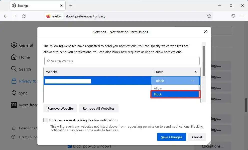Click the Search magnifier icon in sidebar
The height and width of the screenshot is (150, 248).
[x=14, y=69]
